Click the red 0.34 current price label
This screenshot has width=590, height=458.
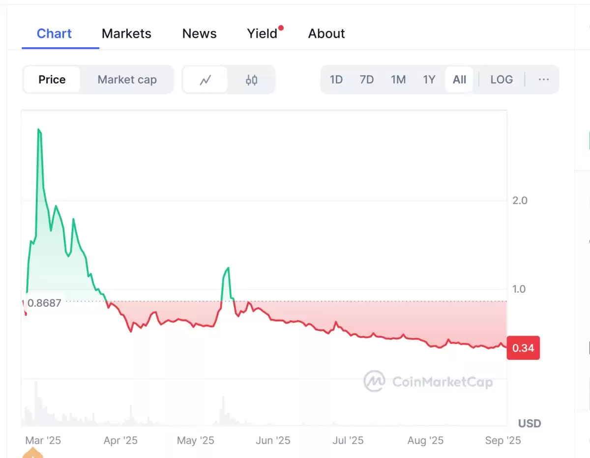coord(523,348)
